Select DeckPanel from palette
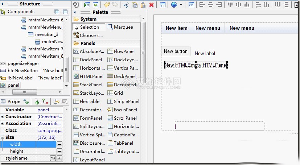300x165 pixels. coord(122,77)
